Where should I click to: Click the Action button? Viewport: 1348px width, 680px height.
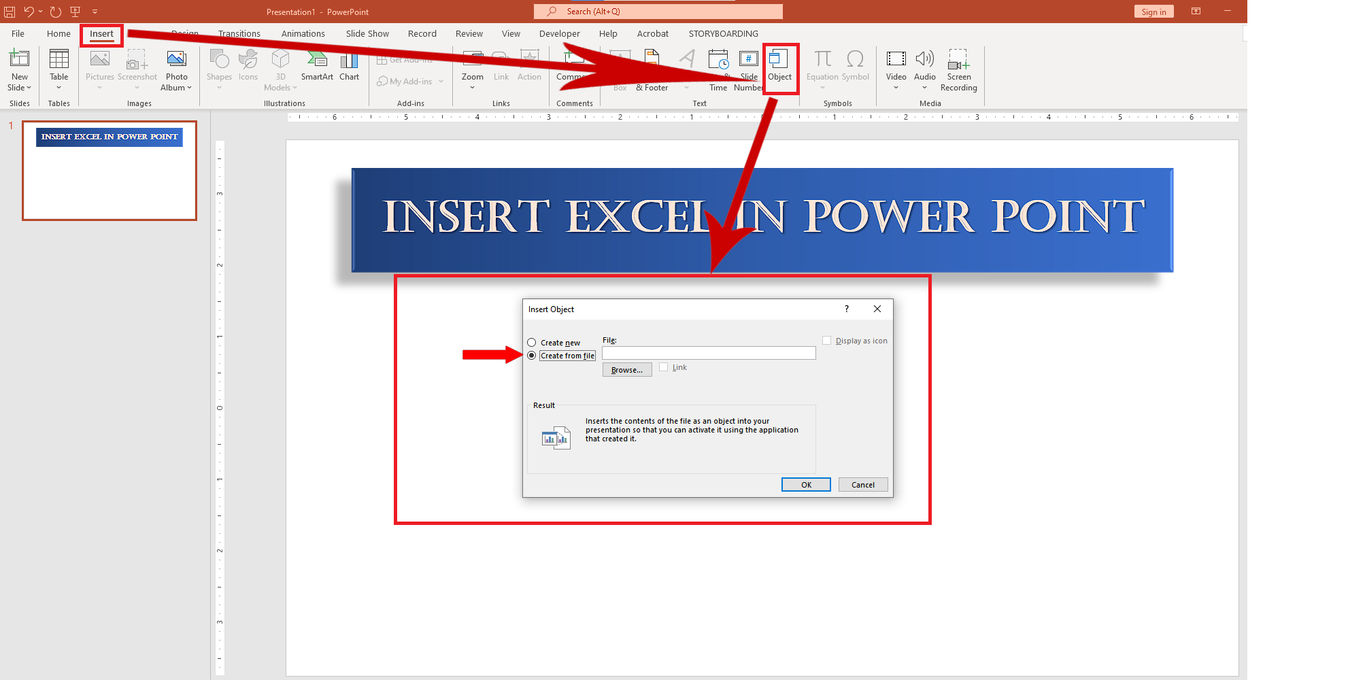529,65
